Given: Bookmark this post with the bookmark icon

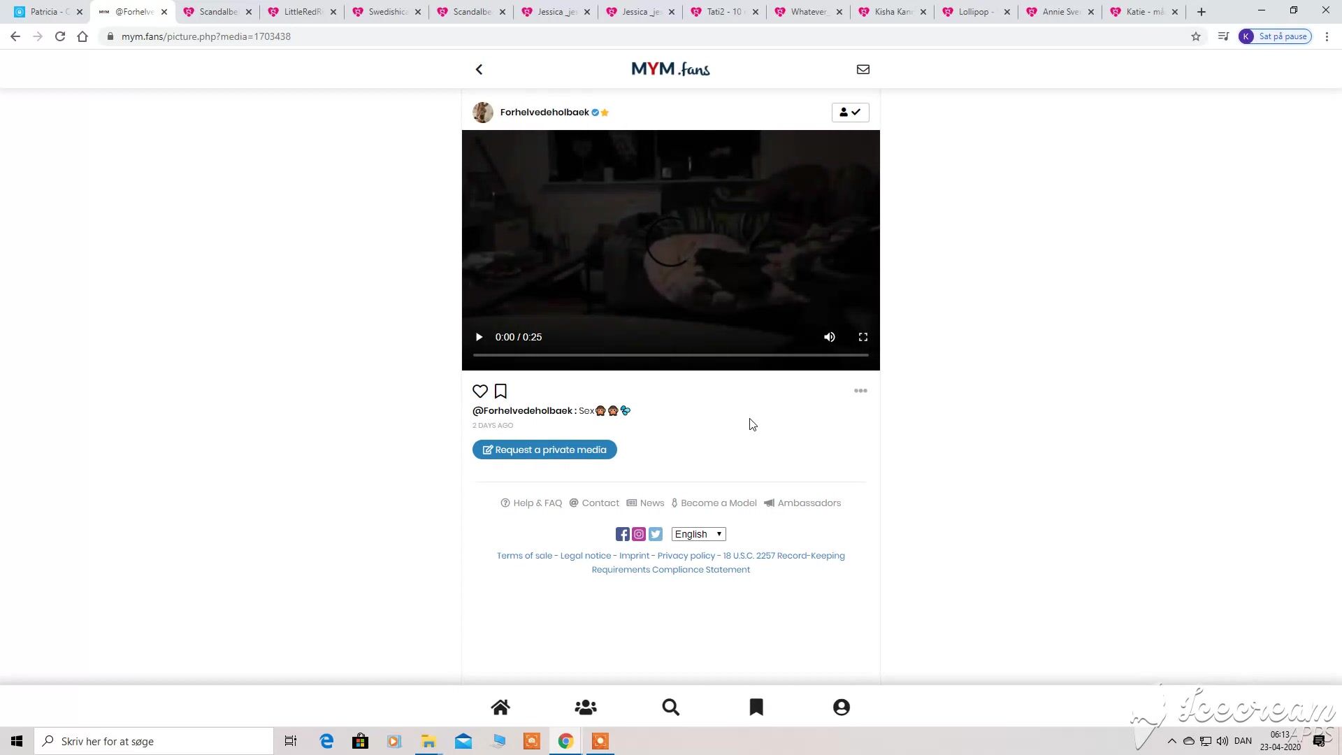Looking at the screenshot, I should [x=500, y=391].
